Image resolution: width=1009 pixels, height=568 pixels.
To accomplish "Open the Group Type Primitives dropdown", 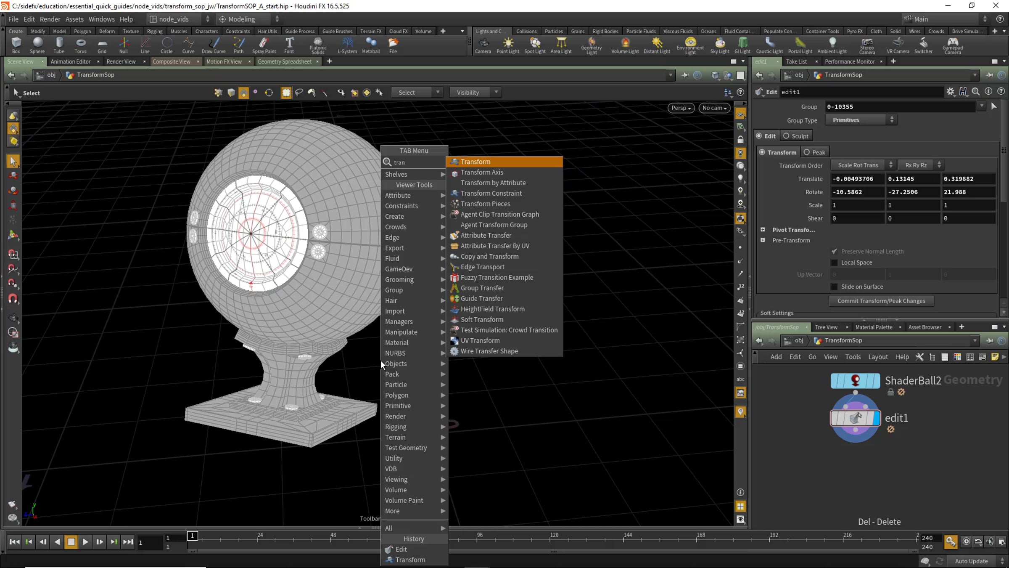I will click(x=861, y=120).
